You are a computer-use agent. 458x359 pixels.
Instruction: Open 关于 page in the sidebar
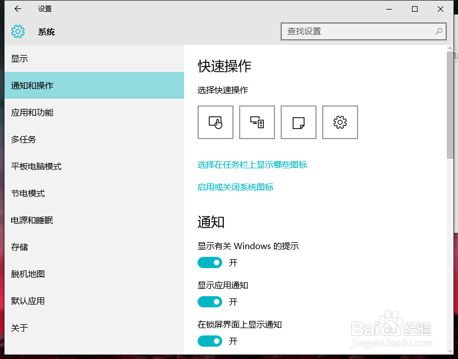click(x=94, y=328)
